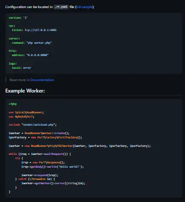Click the "server:" key in the config
The image size is (185, 202).
14,39
